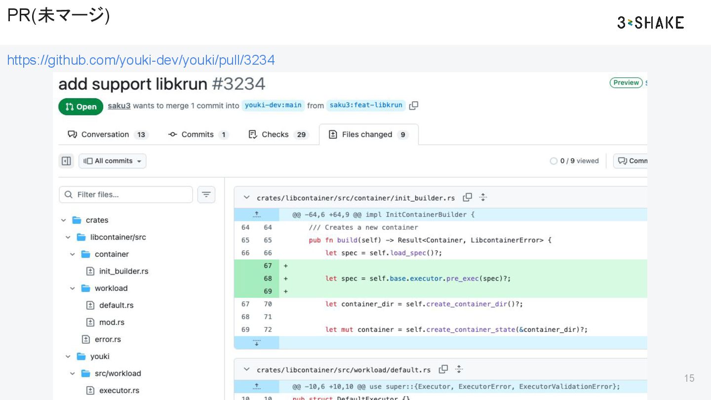Expand all lines of default.rs diff
This screenshot has width=711, height=400.
click(459, 369)
